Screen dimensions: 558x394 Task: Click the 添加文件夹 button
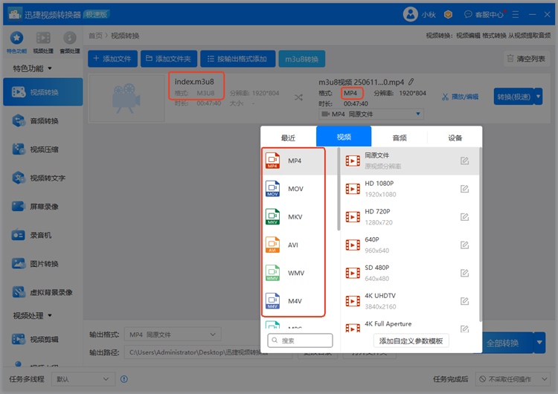tap(169, 59)
